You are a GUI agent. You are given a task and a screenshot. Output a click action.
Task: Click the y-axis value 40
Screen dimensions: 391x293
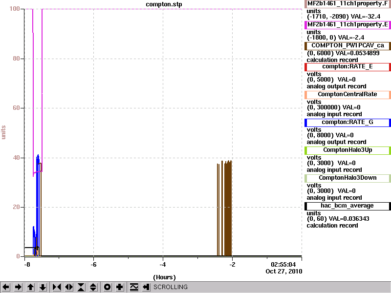(x=16, y=158)
